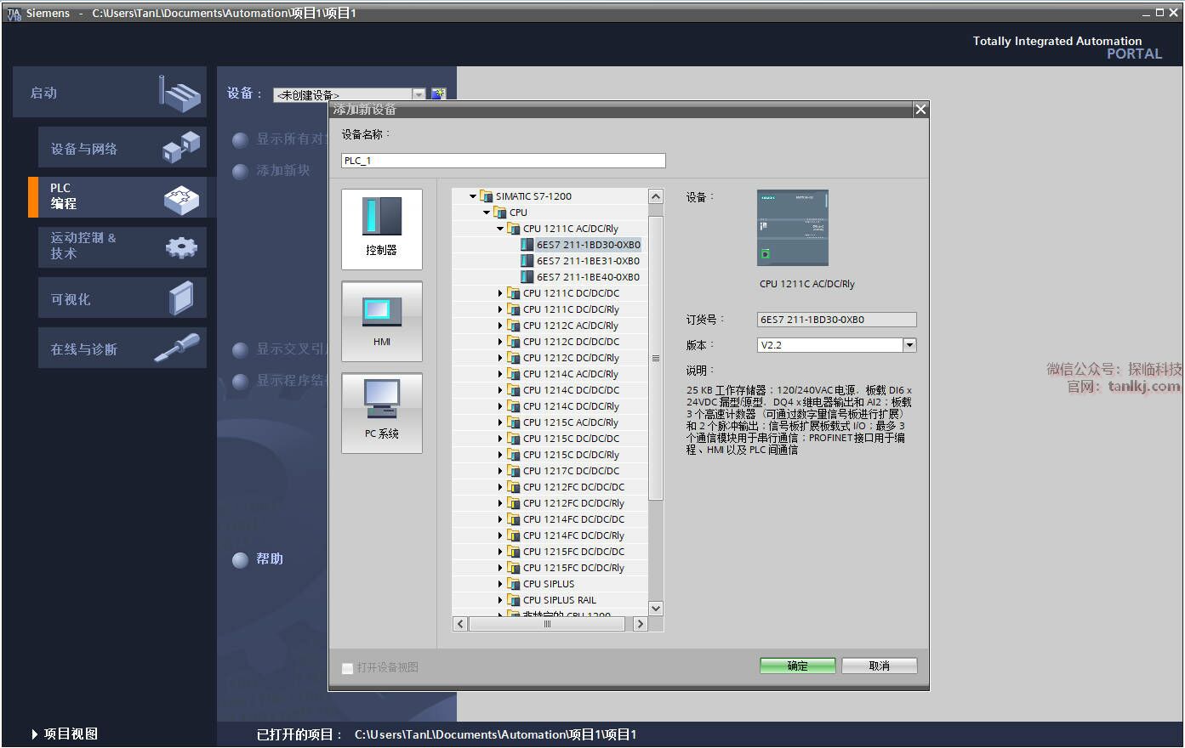The image size is (1185, 748).
Task: Select the 控制器 (Controller) device category
Action: [x=381, y=229]
